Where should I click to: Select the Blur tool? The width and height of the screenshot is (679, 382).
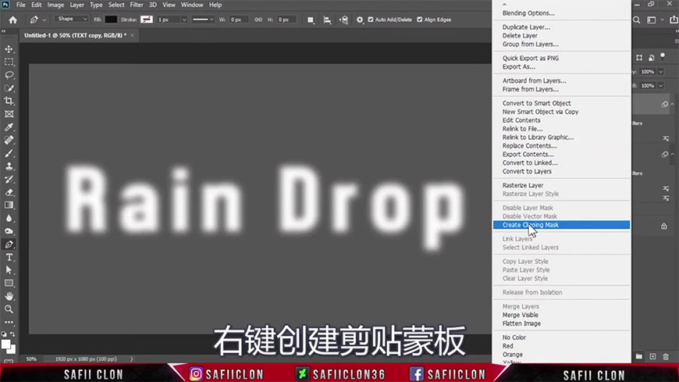click(x=9, y=218)
